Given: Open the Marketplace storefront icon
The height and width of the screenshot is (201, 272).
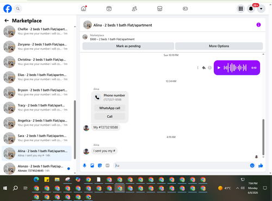Looking at the screenshot, I should [160, 9].
